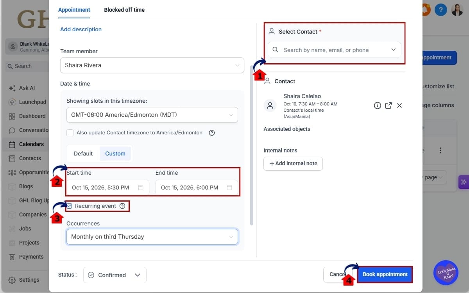This screenshot has width=469, height=293.
Task: Open the timezone dropdown GMT-06:00 America/Edmonton
Action: coord(152,115)
